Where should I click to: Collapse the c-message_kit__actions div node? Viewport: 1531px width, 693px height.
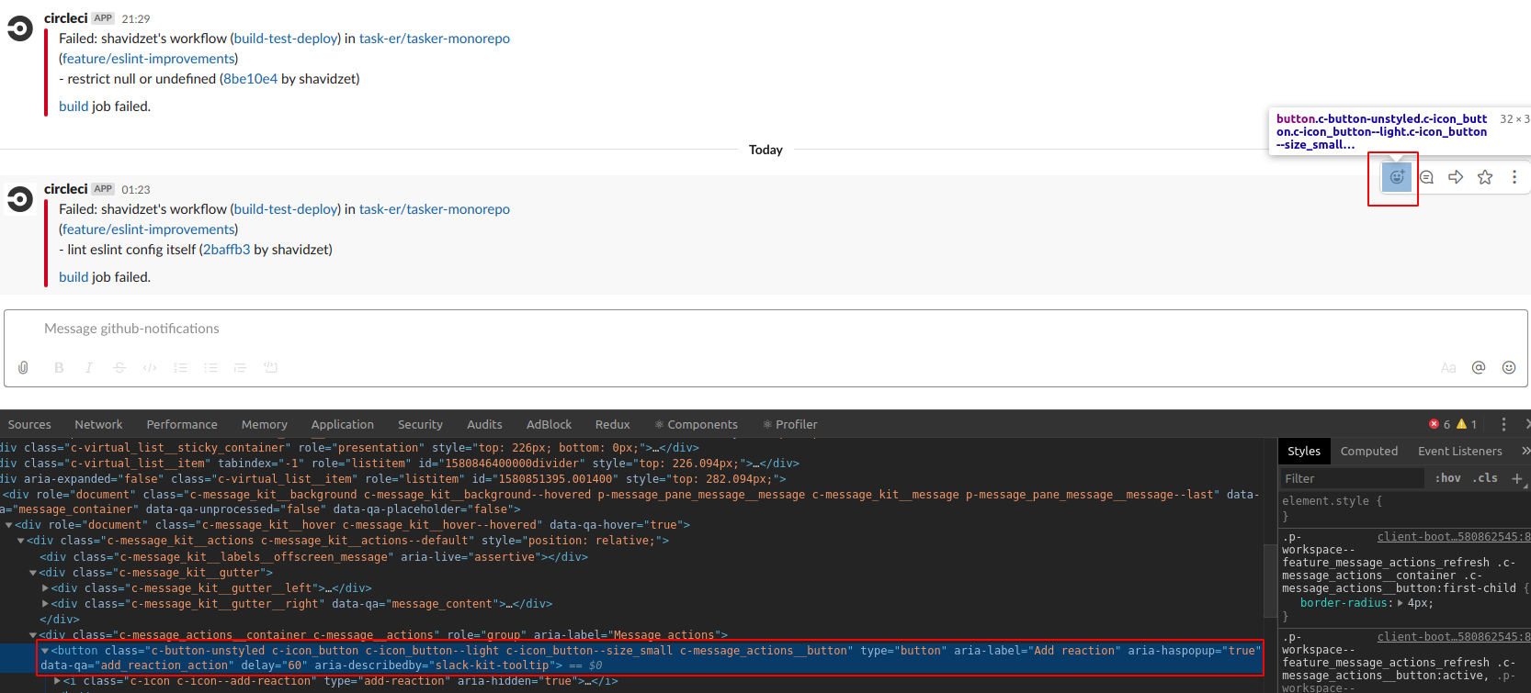click(21, 541)
